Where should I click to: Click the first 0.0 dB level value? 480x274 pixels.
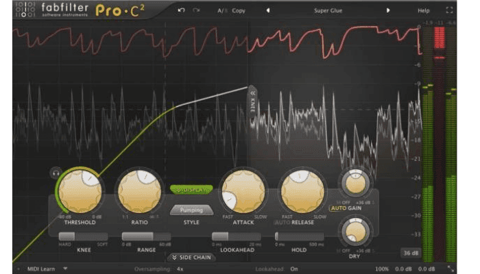[x=403, y=269]
